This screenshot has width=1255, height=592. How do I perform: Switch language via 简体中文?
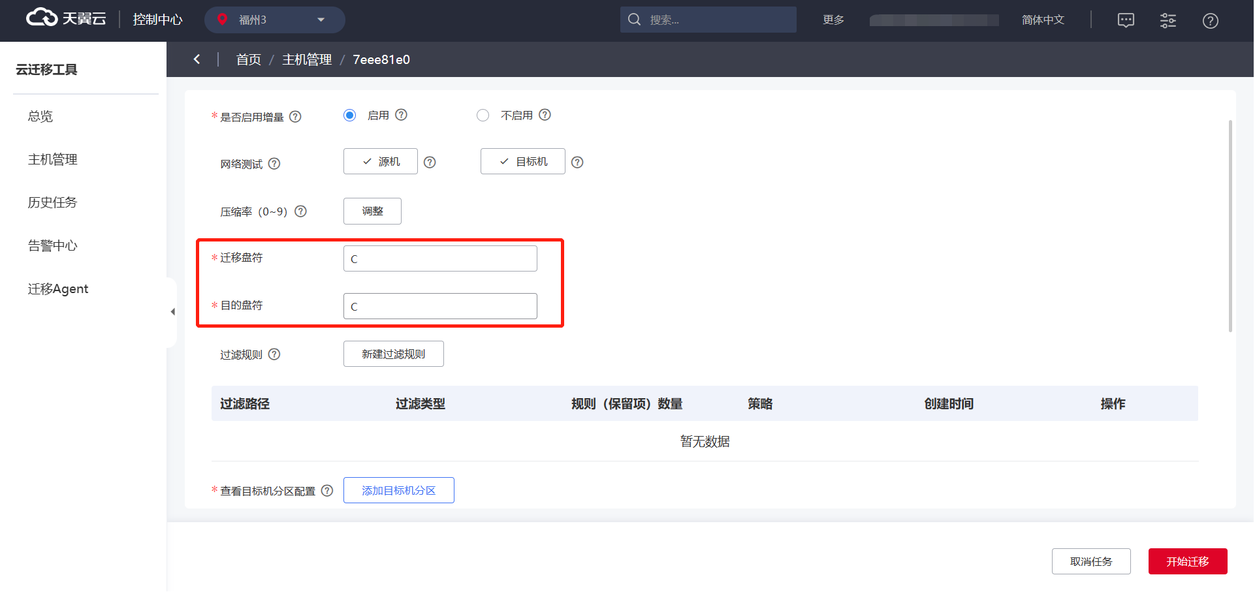coord(1043,20)
